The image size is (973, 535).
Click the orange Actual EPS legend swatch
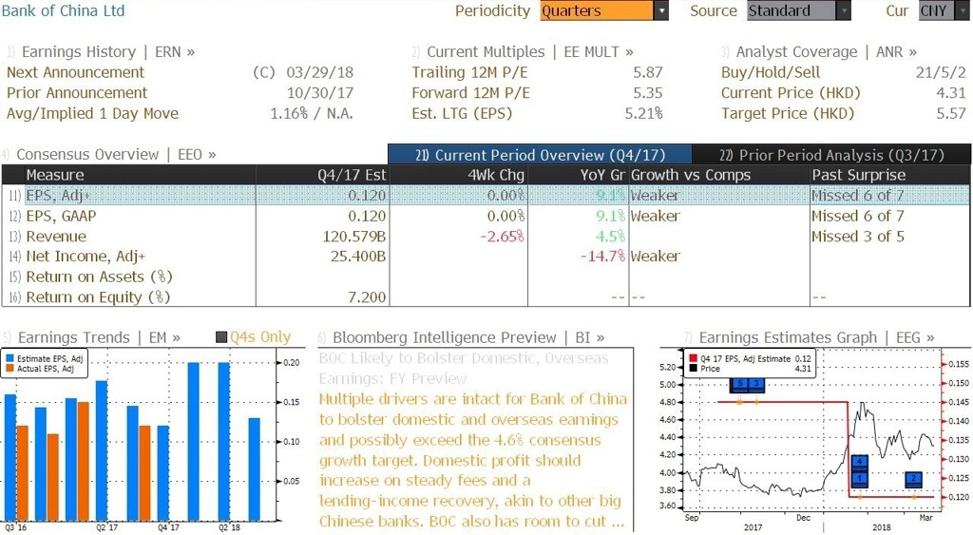click(10, 369)
